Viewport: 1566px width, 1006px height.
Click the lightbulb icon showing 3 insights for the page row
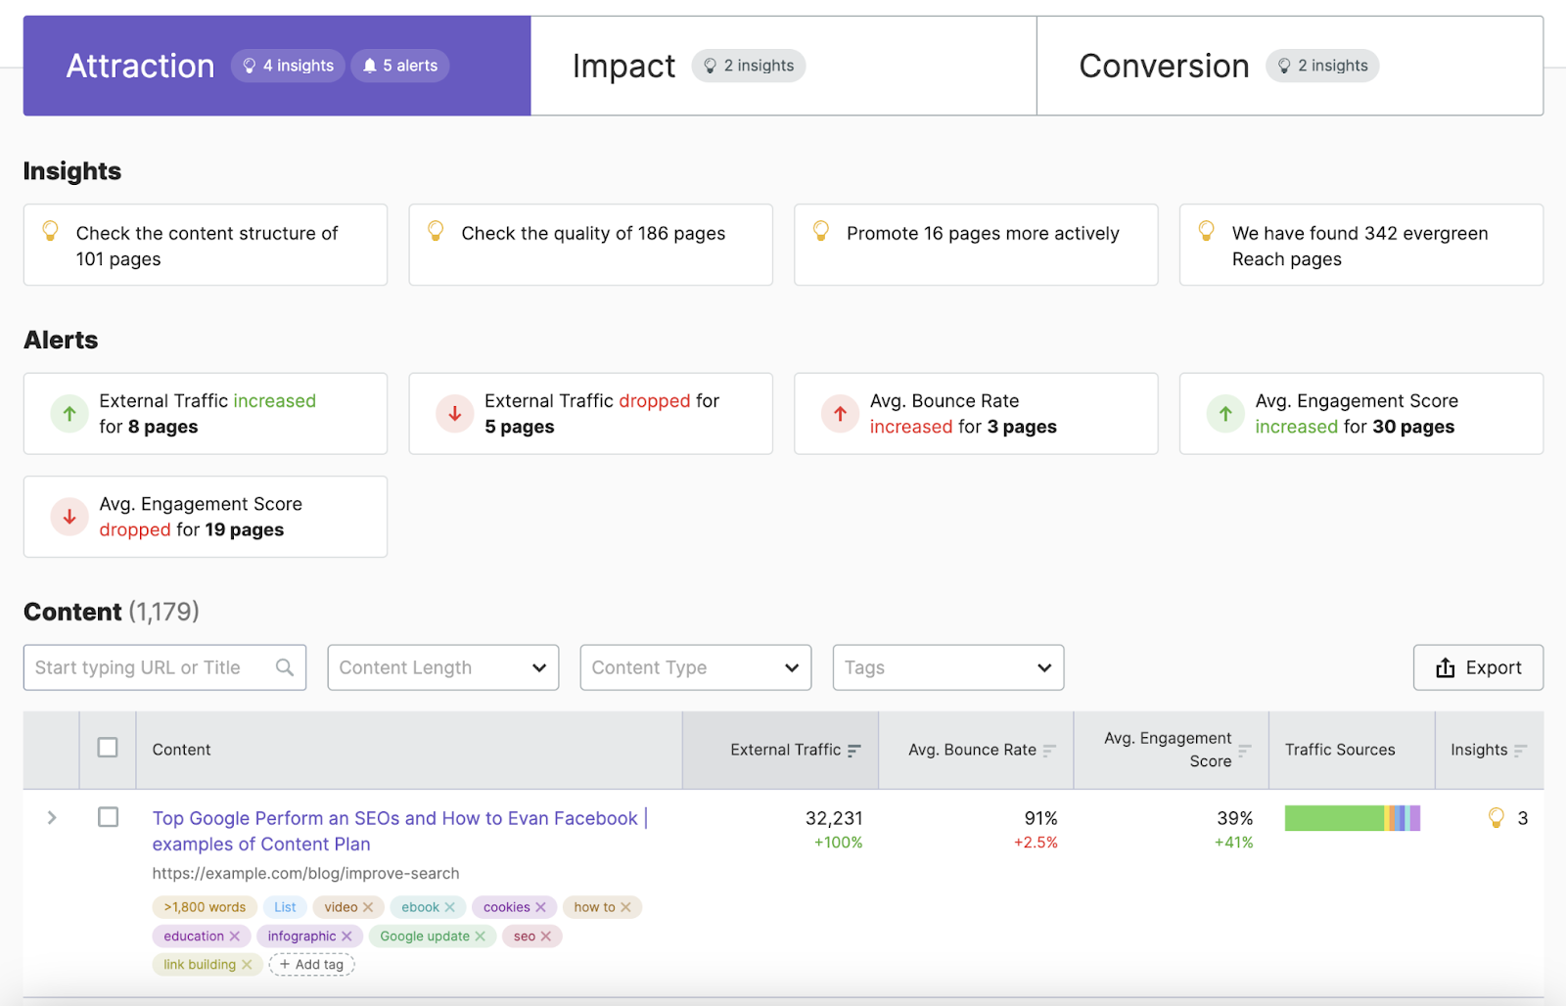(x=1495, y=818)
